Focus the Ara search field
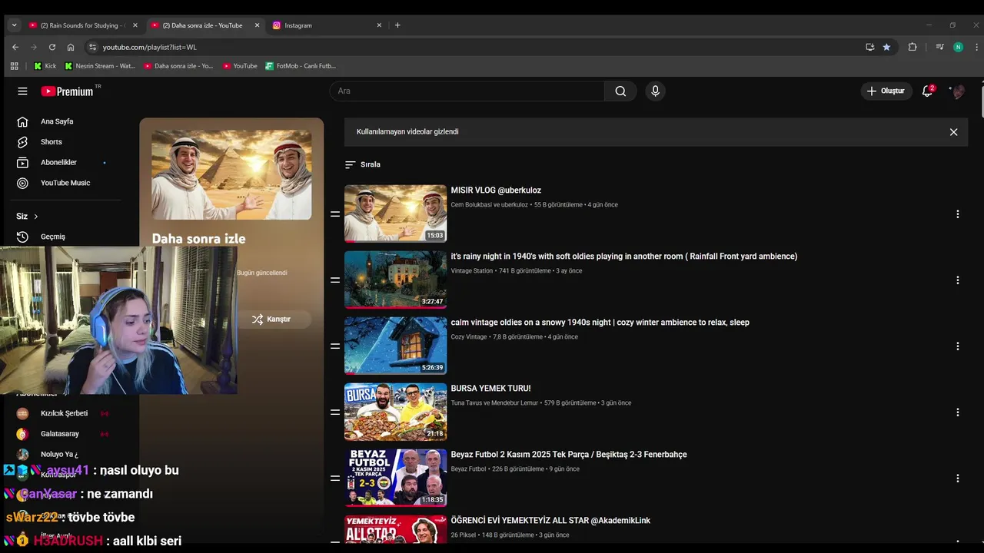This screenshot has height=553, width=984. 467,91
